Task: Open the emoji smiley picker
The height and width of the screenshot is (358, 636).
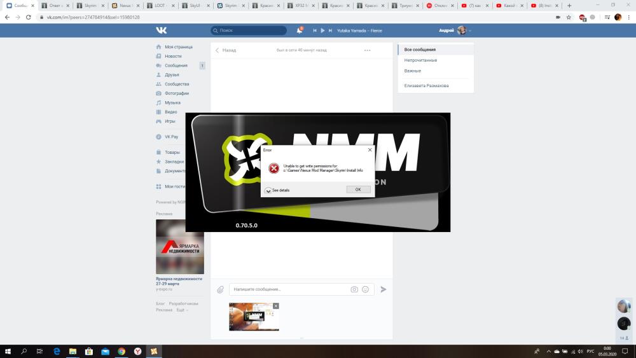Action: pos(366,289)
